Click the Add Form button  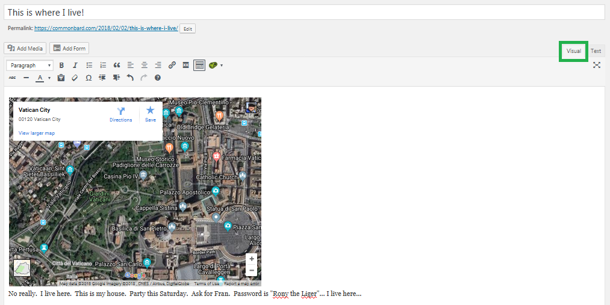69,49
